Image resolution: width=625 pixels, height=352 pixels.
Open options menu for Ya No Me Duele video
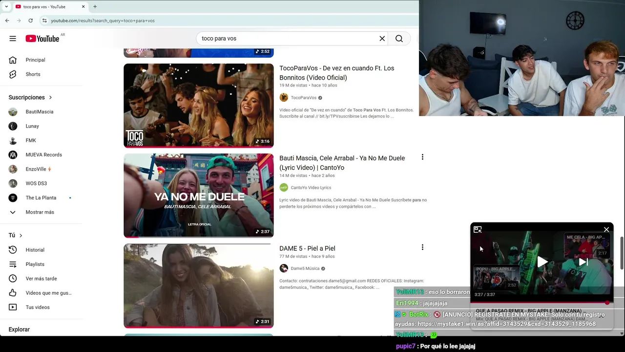pos(422,157)
